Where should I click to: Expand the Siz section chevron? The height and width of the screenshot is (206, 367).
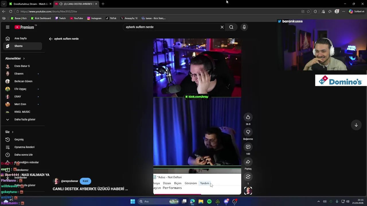(x=13, y=132)
